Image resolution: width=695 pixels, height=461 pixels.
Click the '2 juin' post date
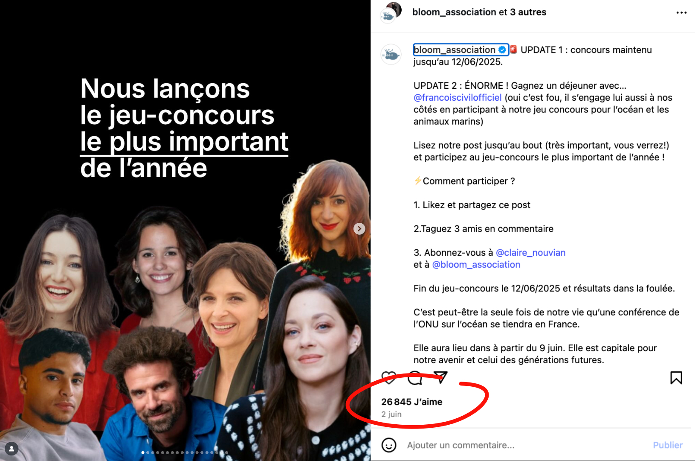(391, 414)
